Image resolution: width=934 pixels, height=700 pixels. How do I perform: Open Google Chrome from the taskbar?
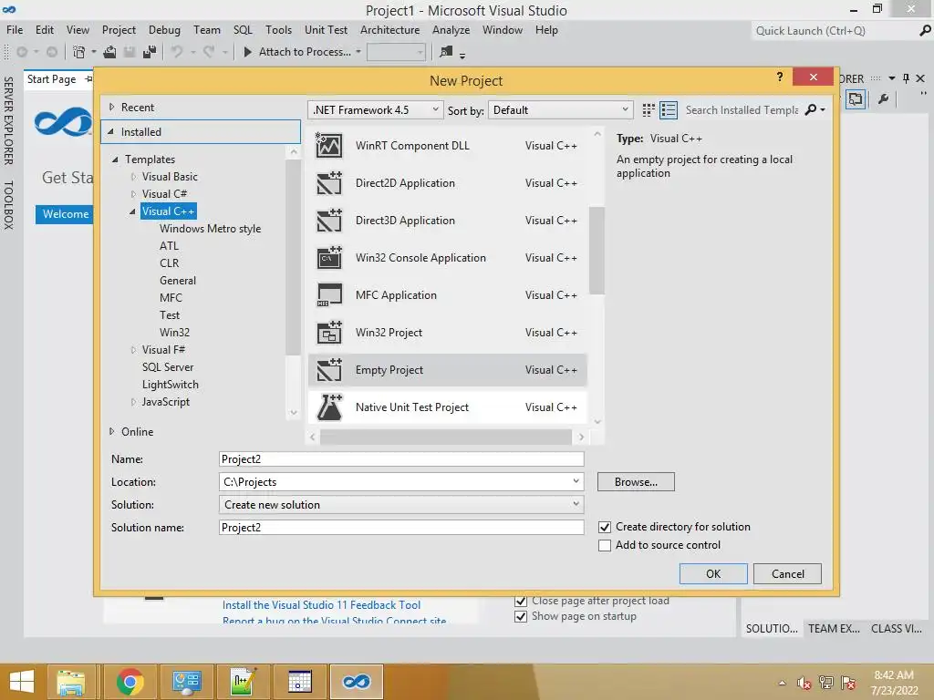coord(130,682)
